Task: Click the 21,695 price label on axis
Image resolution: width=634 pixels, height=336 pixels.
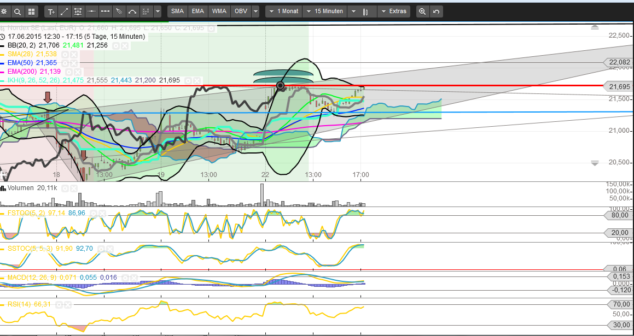Action: tap(618, 86)
